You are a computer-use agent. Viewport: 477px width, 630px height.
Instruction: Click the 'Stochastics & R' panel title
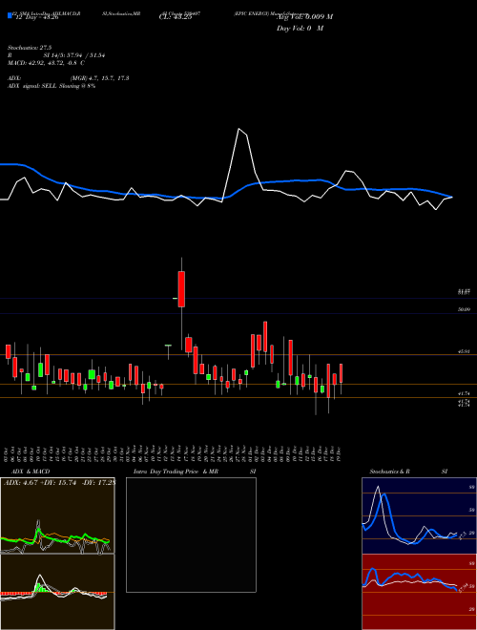pos(390,472)
